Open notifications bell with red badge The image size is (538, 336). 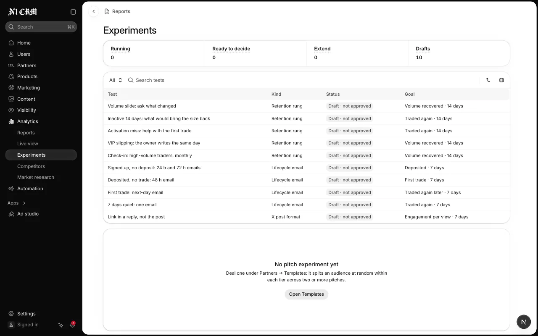pos(72,325)
